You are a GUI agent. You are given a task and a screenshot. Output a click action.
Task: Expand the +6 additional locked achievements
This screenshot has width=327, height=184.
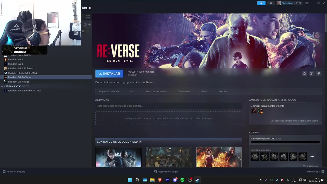tap(312, 156)
